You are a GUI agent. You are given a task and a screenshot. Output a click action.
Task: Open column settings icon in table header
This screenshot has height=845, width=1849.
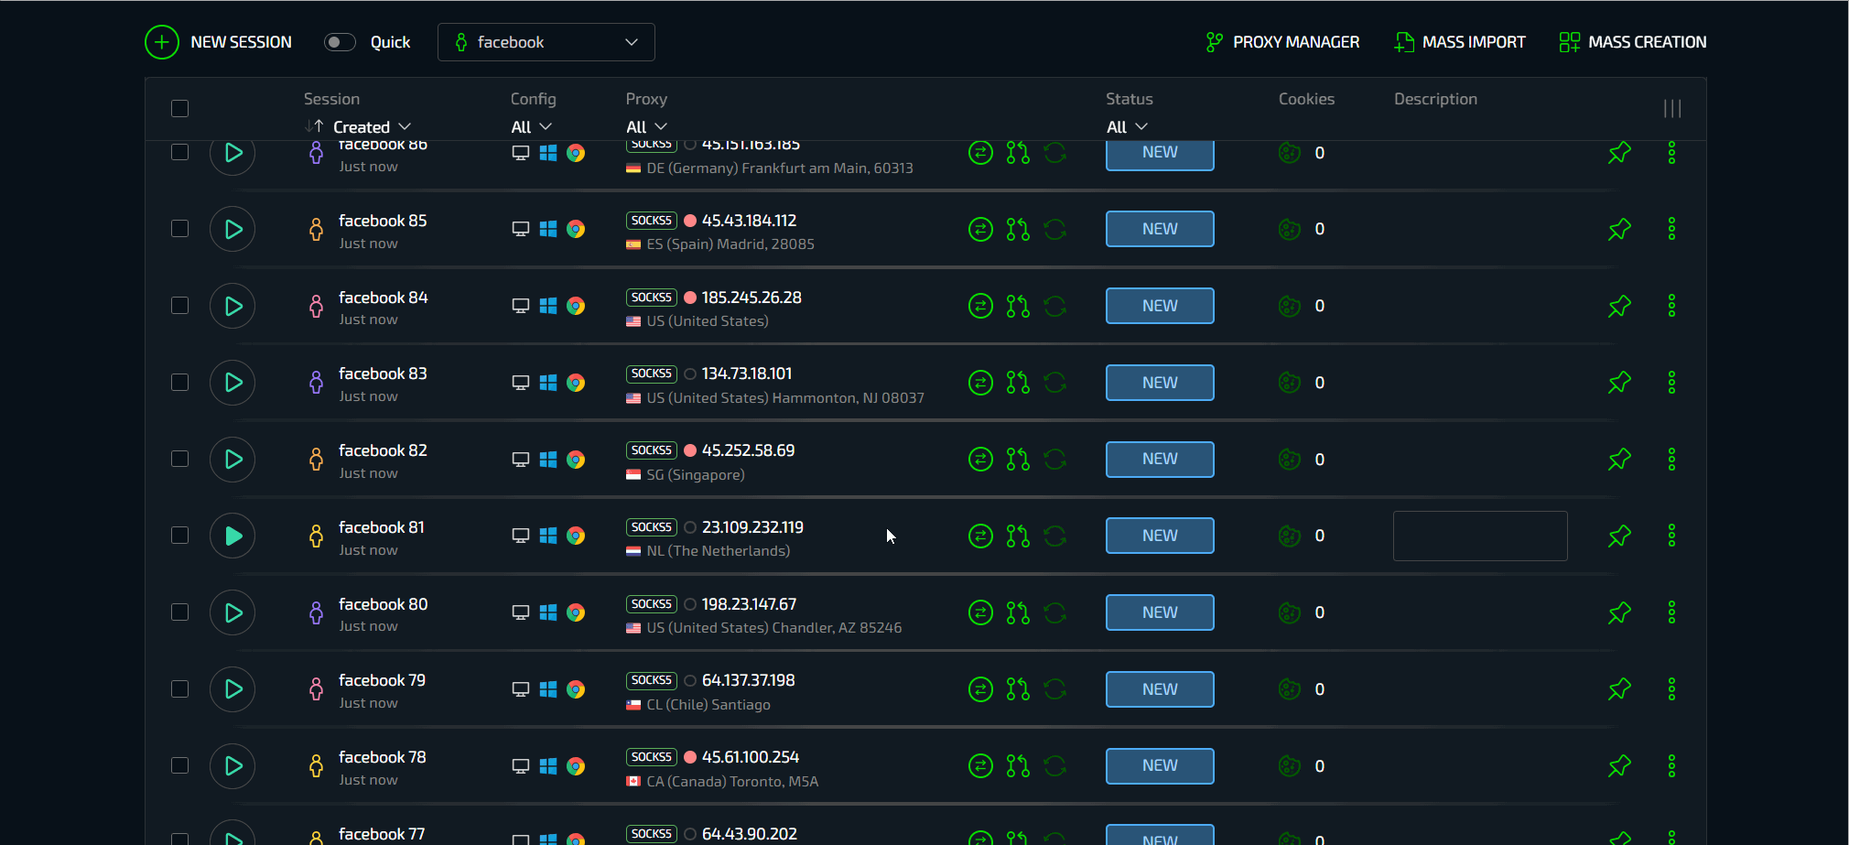click(x=1671, y=109)
